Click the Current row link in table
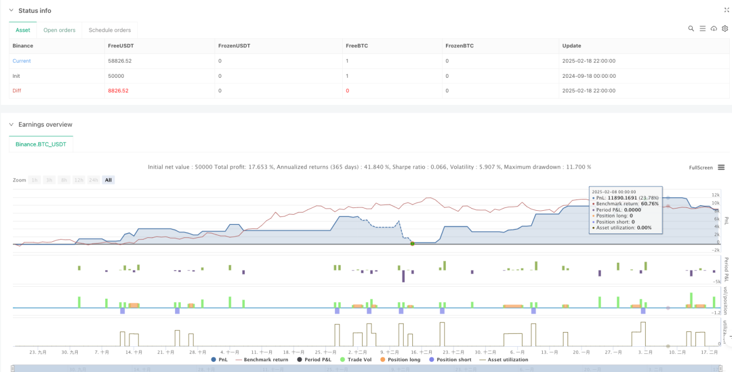 [22, 61]
